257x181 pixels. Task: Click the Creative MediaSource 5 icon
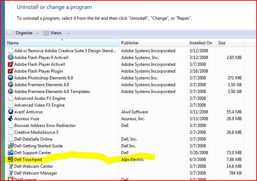point(11,132)
